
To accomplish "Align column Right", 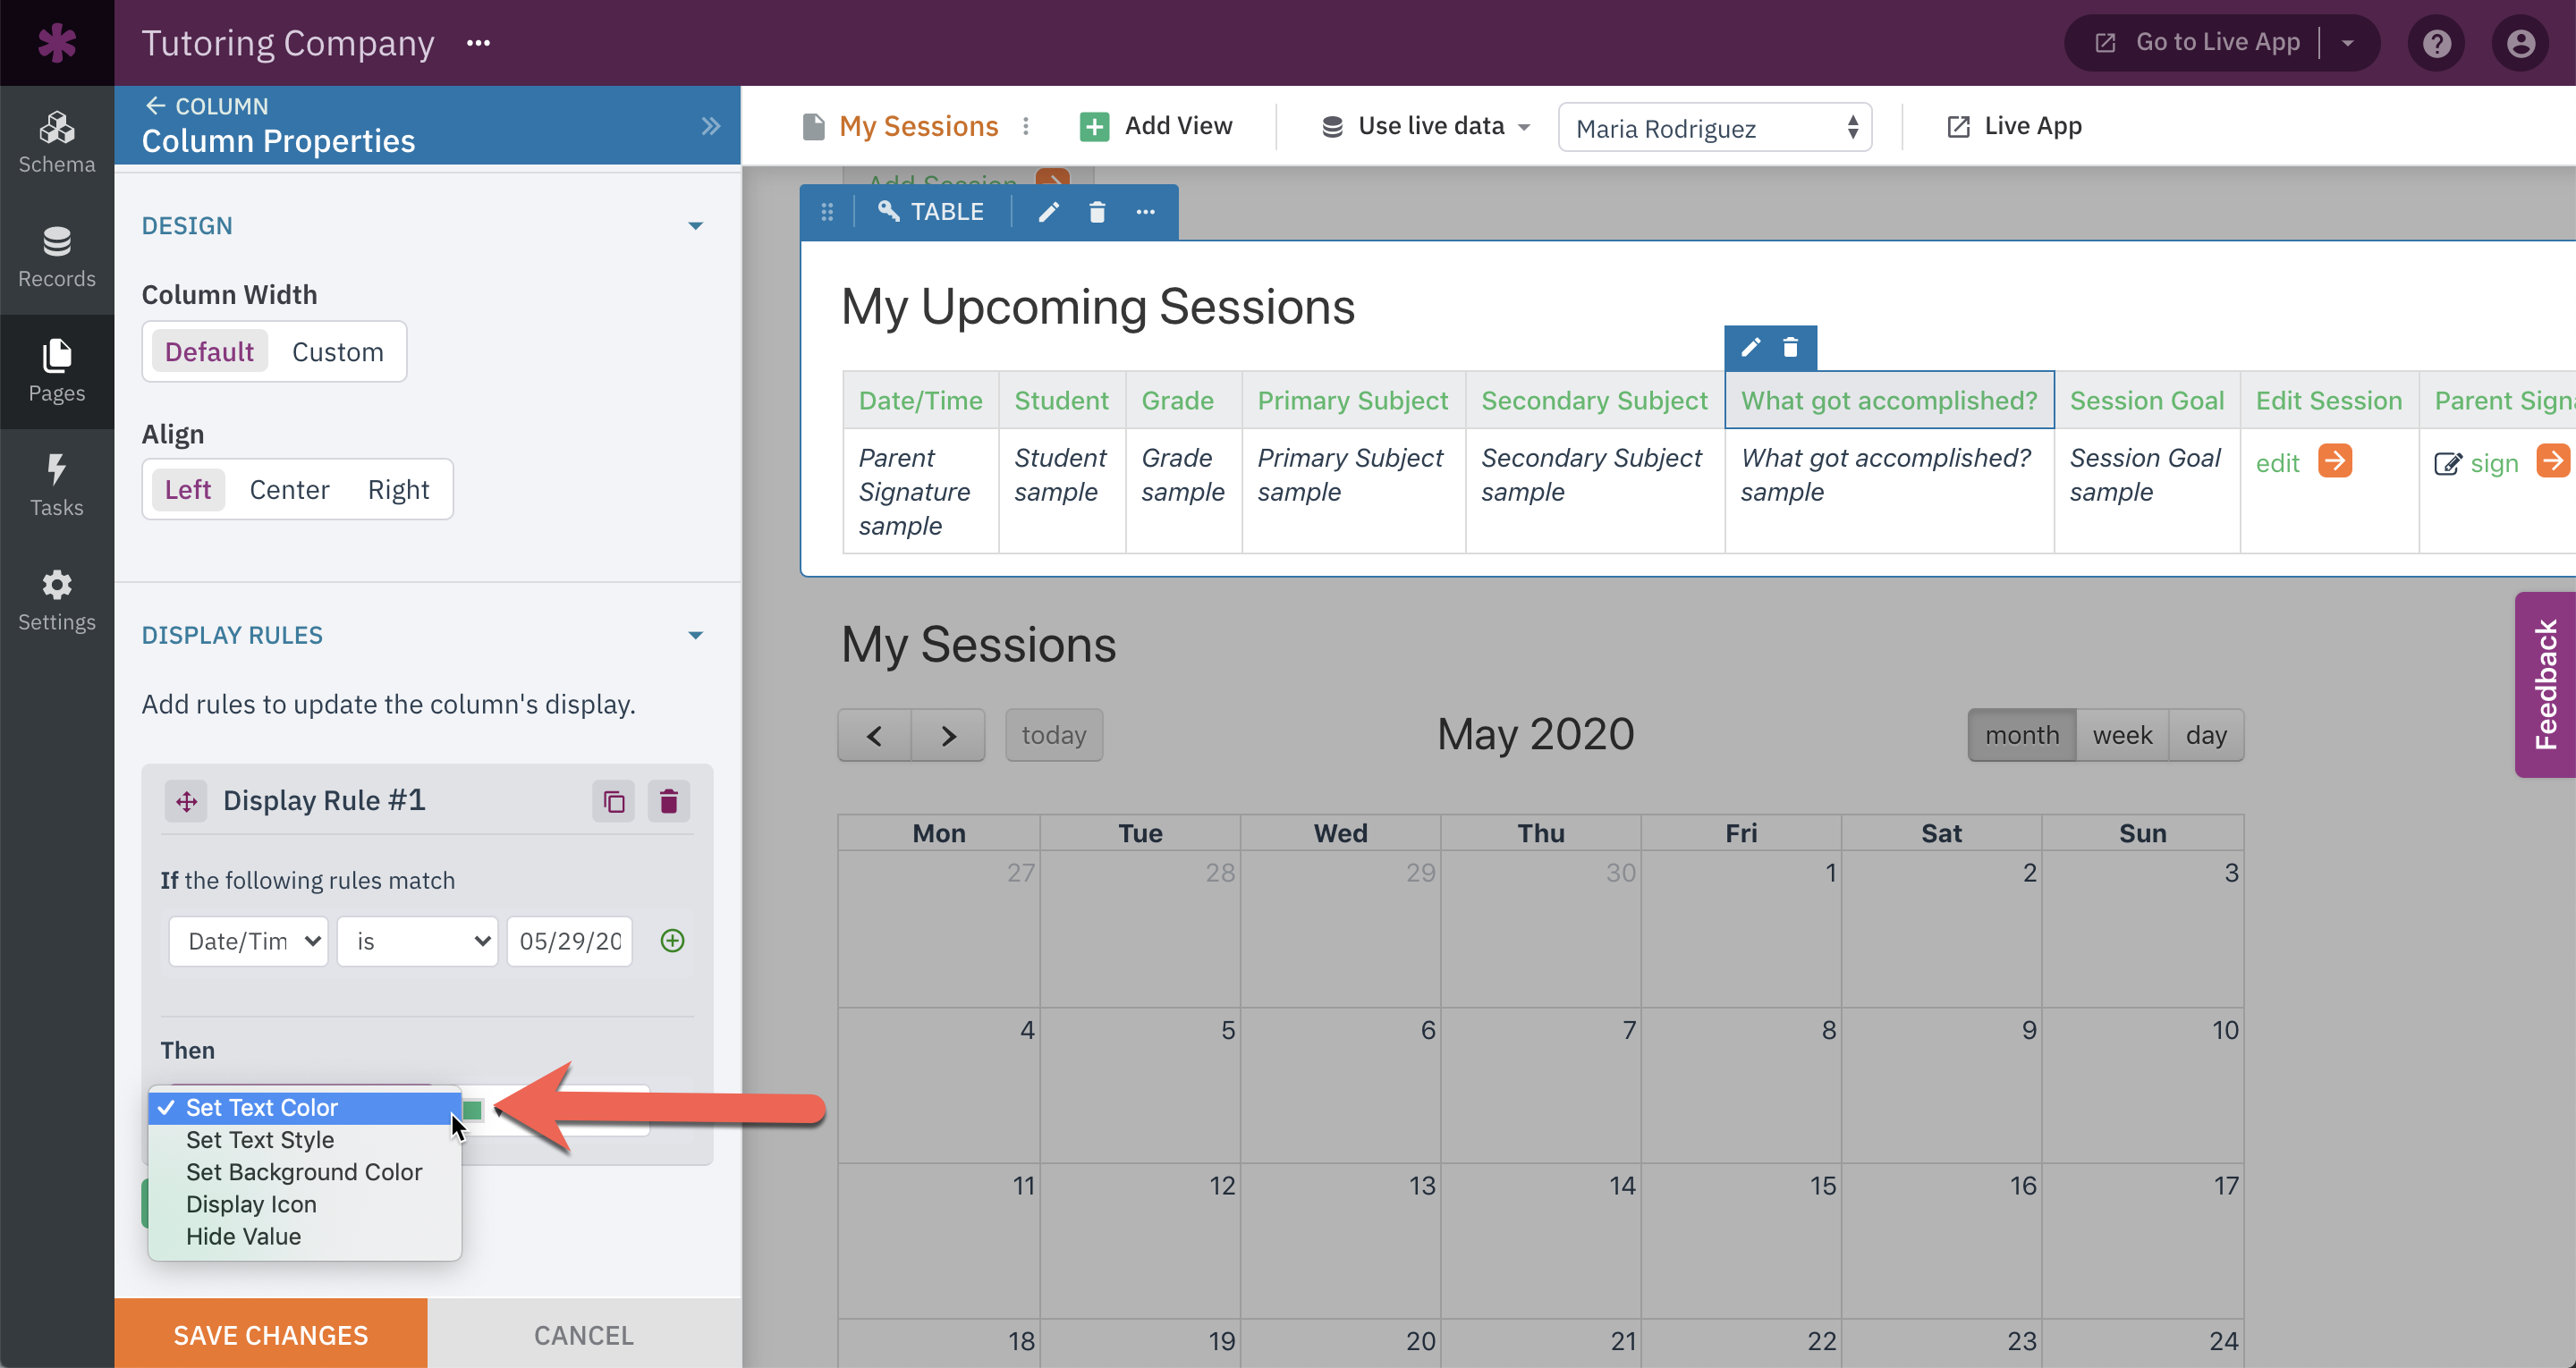I will [x=398, y=490].
